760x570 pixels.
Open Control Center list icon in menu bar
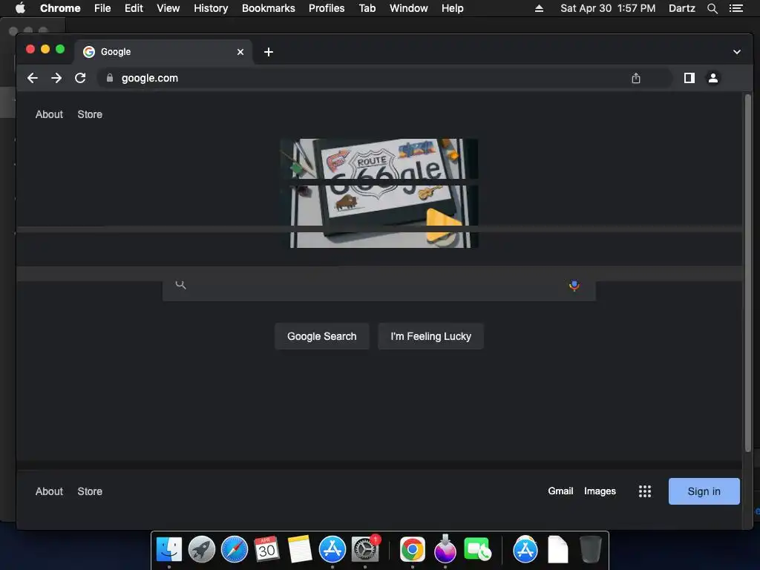[x=736, y=8]
